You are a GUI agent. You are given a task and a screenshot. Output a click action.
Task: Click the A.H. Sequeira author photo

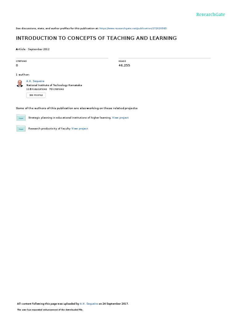click(x=20, y=84)
